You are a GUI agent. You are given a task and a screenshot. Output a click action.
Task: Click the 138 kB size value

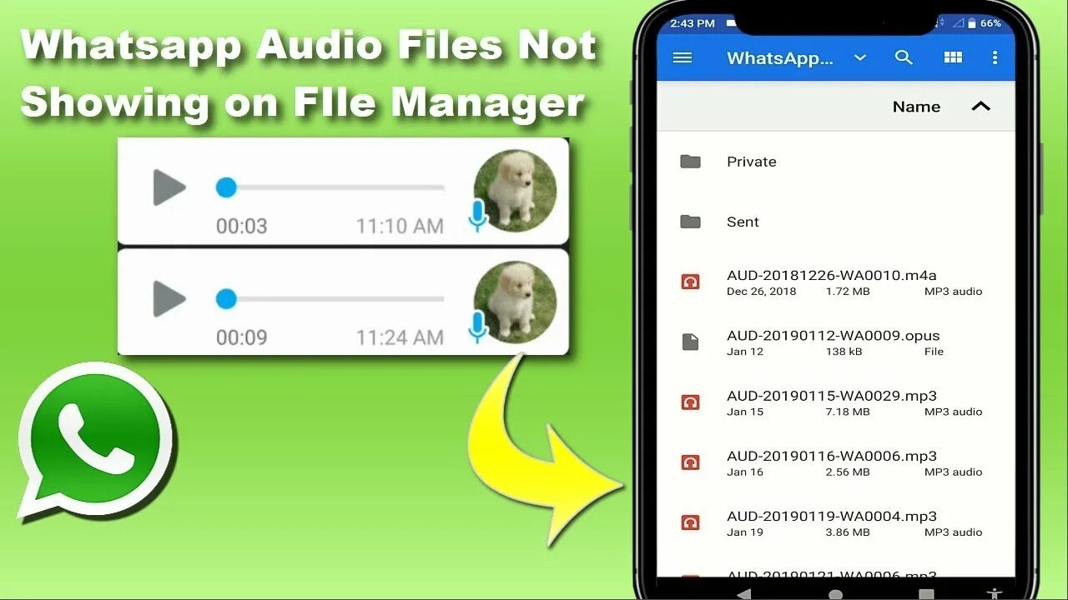point(844,352)
